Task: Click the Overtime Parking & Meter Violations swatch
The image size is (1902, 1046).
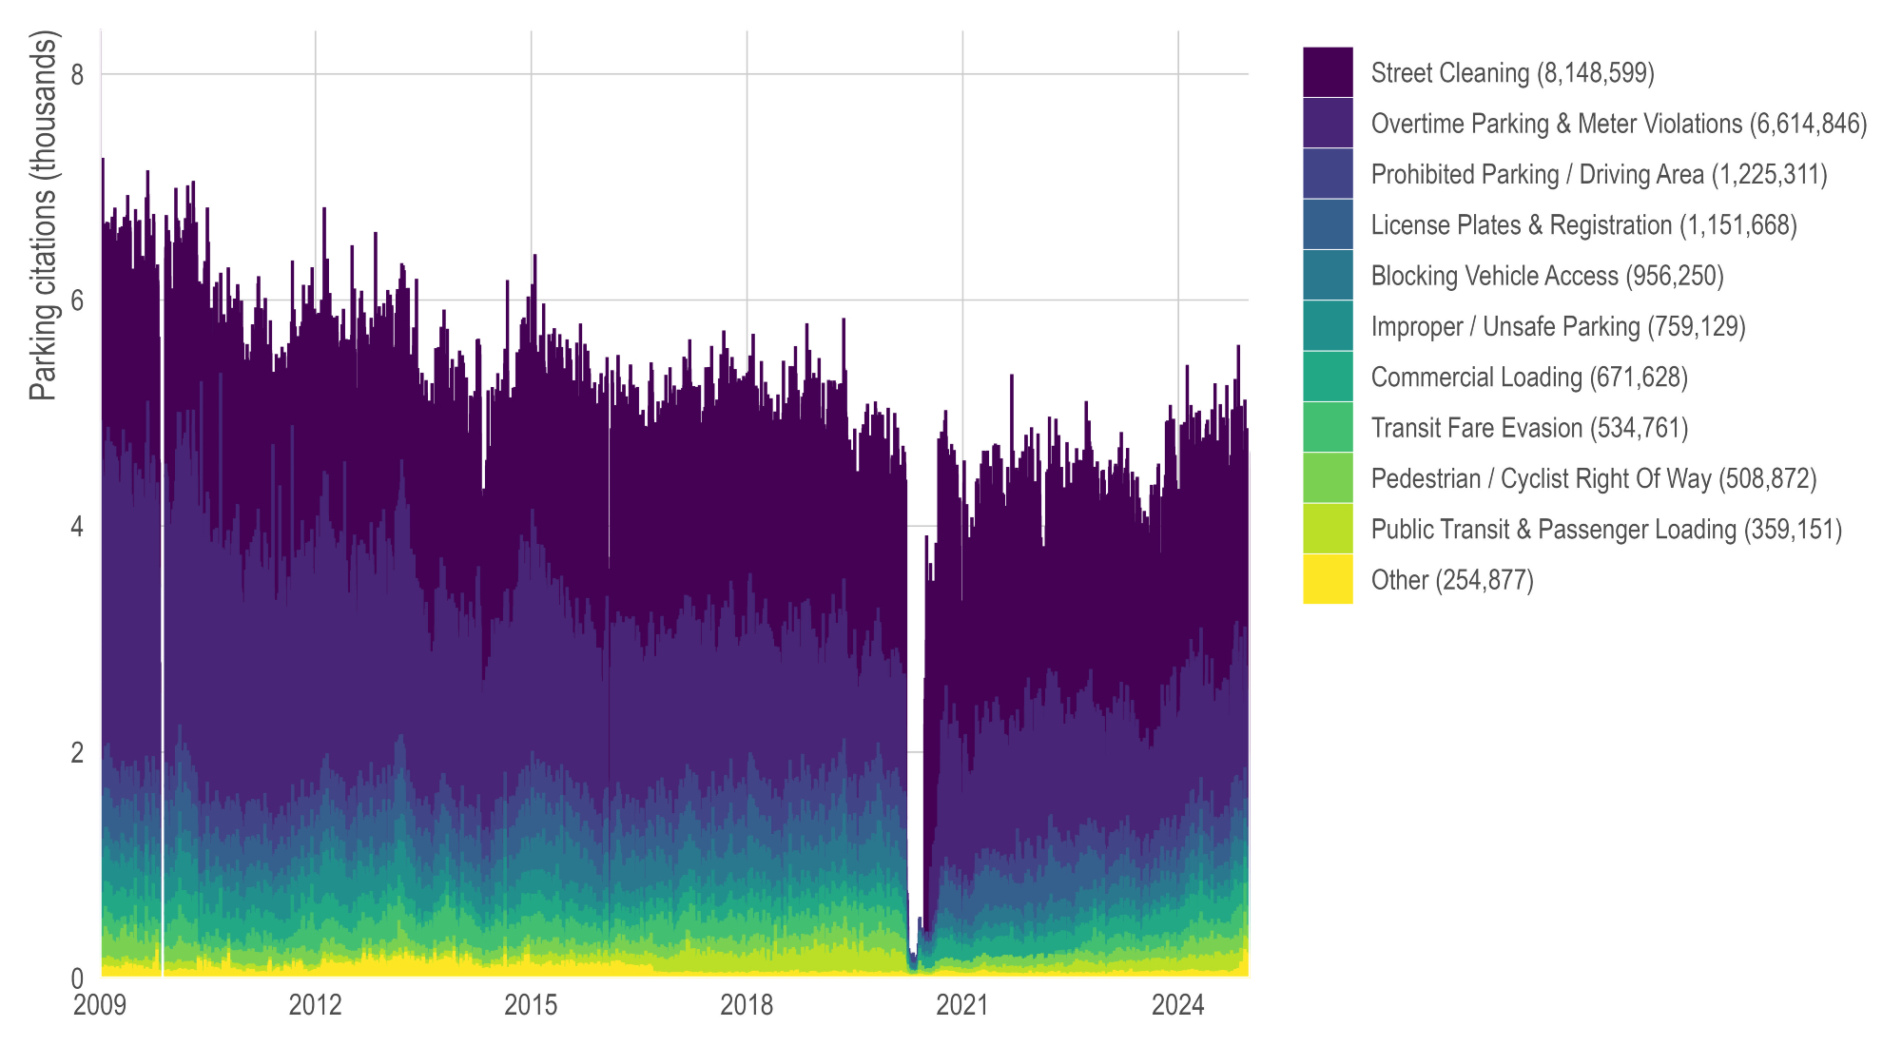Action: (x=1328, y=123)
